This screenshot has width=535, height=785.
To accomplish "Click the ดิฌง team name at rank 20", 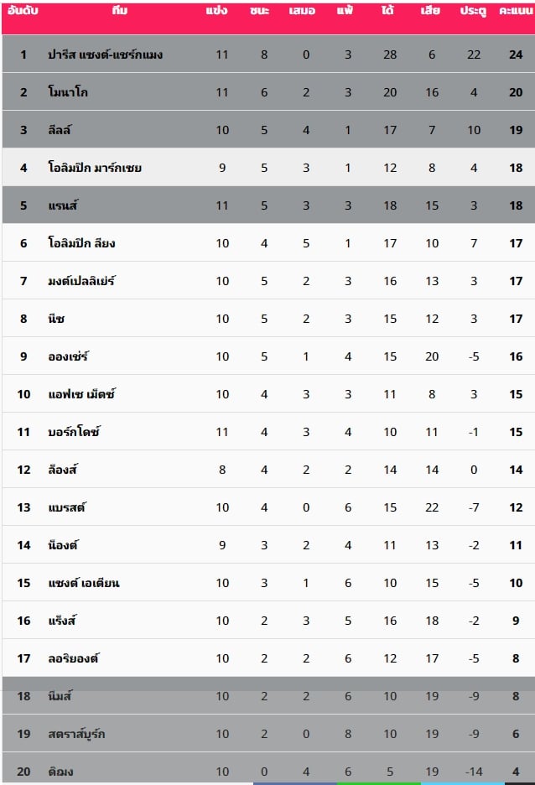I will pos(60,772).
